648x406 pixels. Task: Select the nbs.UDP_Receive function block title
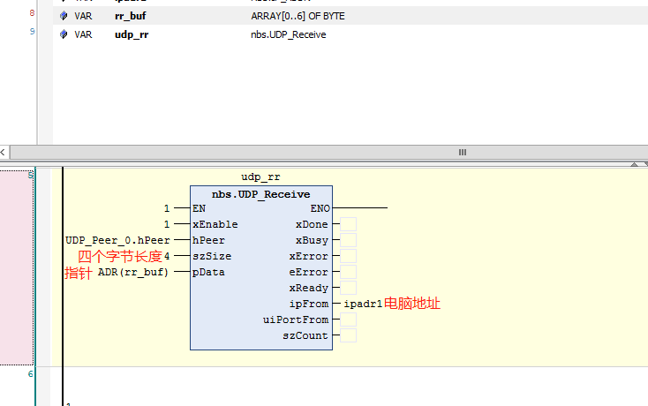click(x=260, y=194)
